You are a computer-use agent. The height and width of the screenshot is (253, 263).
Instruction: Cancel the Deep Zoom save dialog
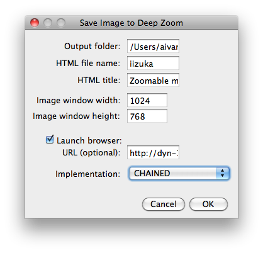(x=164, y=204)
